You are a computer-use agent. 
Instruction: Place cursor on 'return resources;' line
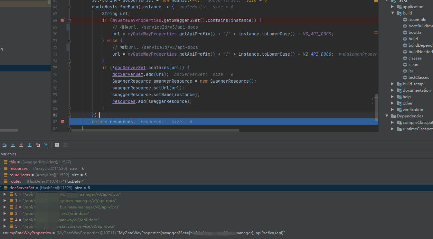(224, 122)
